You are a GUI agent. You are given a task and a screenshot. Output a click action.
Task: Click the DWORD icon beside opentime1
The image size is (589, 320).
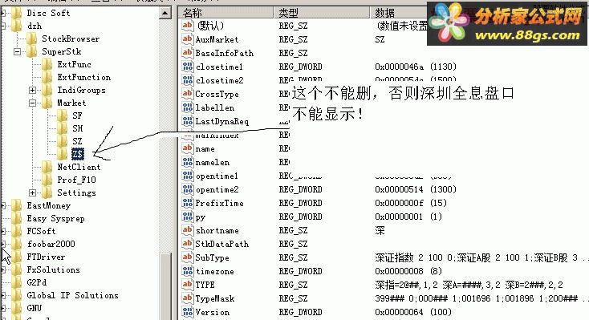(188, 176)
